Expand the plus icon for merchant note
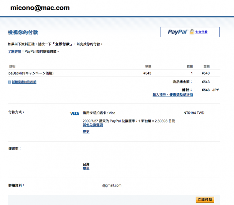 (x=9, y=82)
